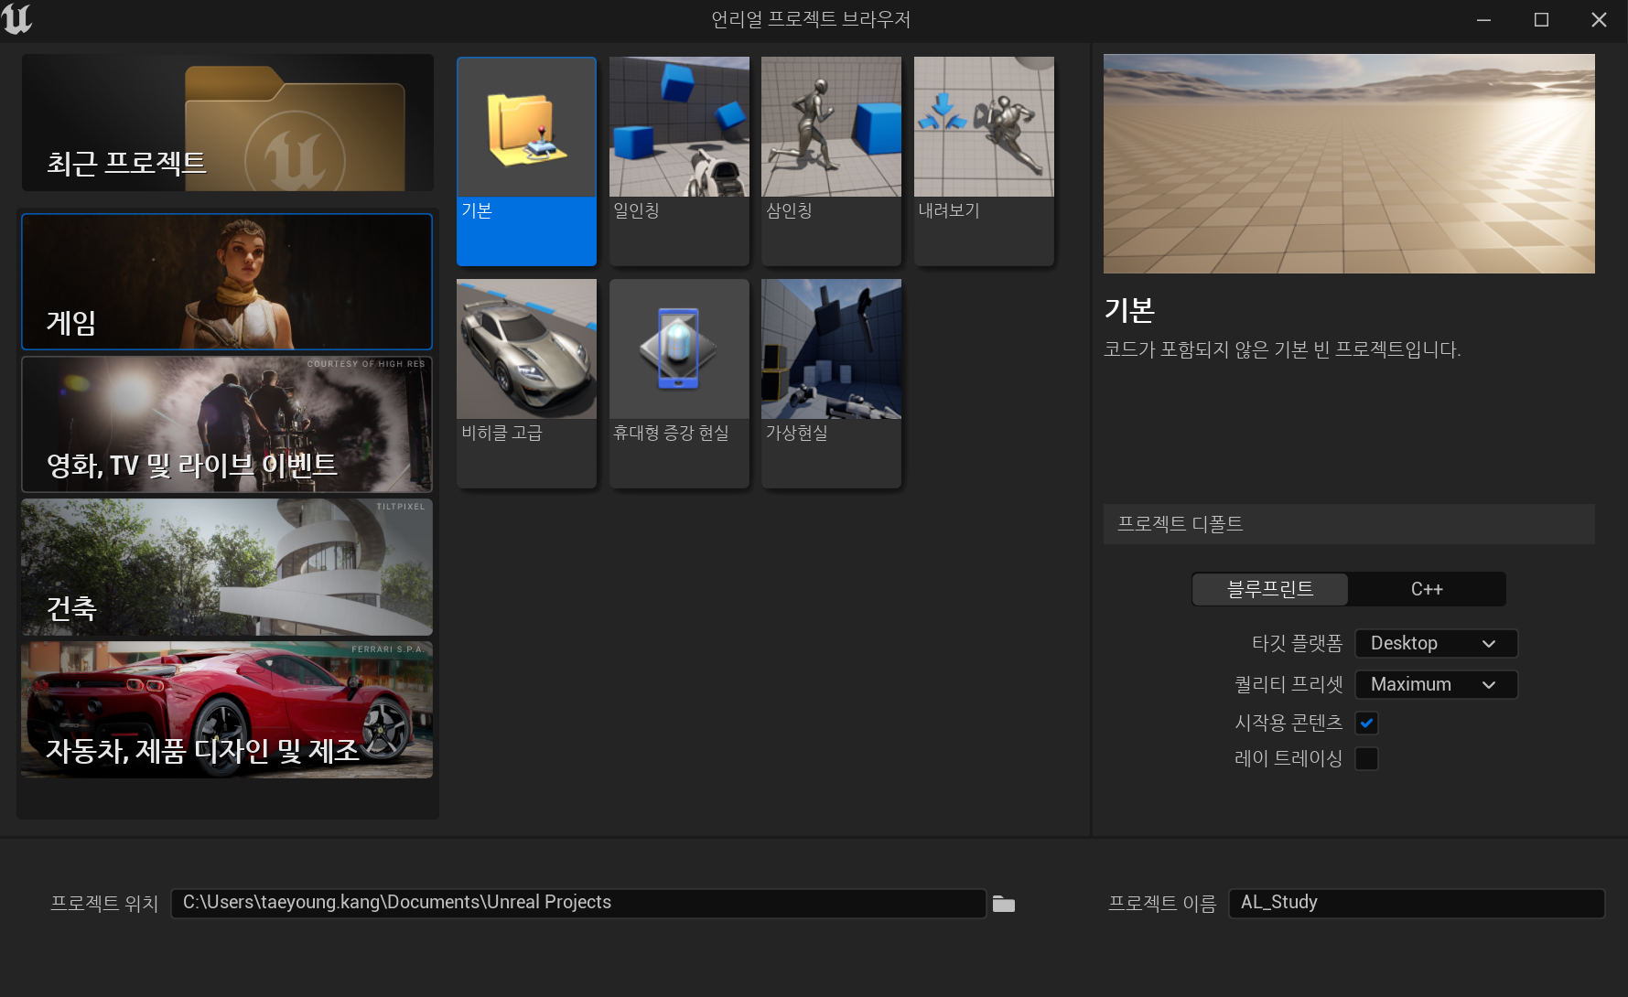
Task: Open 자동차, 제품 디자인 및 제조 category
Action: [x=227, y=710]
